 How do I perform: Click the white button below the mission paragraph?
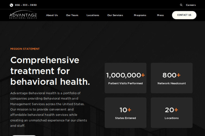point(24,135)
